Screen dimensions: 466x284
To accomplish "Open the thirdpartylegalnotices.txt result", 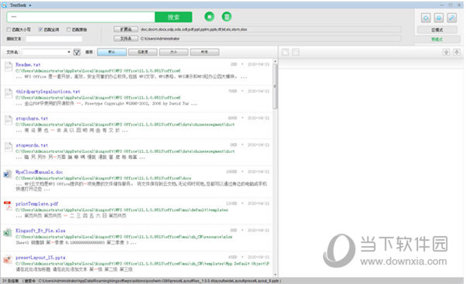I will 48,92.
